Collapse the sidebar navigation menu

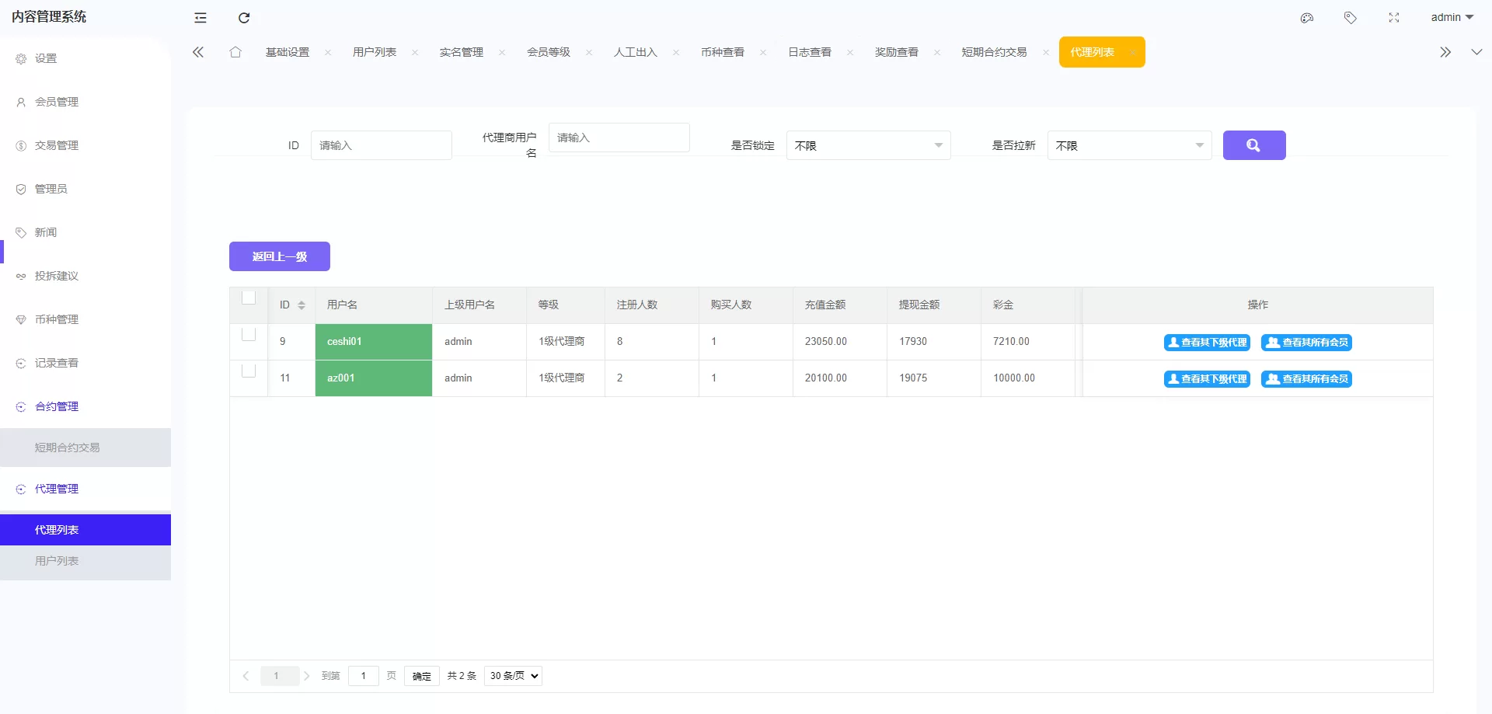200,17
